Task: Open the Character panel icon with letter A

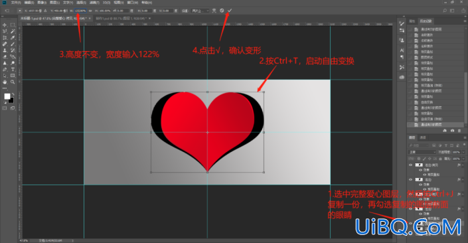Action: [402, 50]
